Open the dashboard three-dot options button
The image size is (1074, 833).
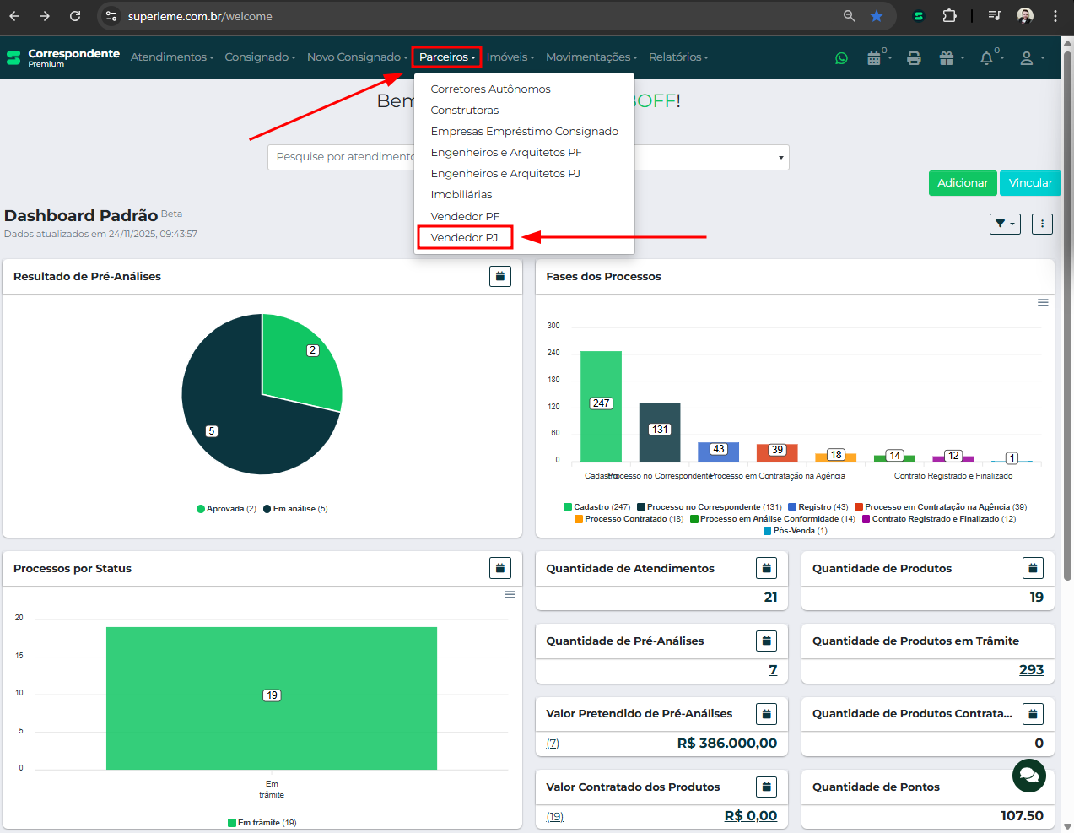(1042, 224)
